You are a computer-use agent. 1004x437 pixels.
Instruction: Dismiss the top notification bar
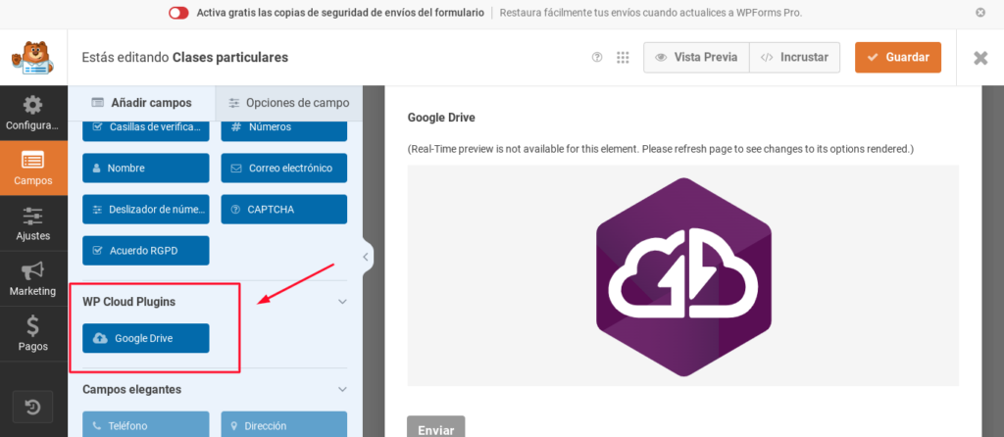click(x=980, y=12)
